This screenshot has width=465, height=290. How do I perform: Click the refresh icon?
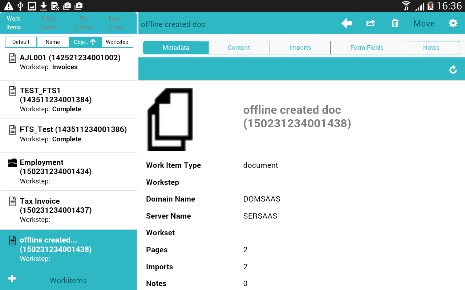tap(453, 70)
